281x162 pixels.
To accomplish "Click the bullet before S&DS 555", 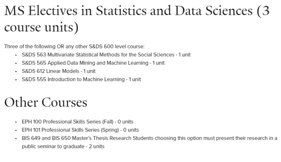I will click(16, 79).
